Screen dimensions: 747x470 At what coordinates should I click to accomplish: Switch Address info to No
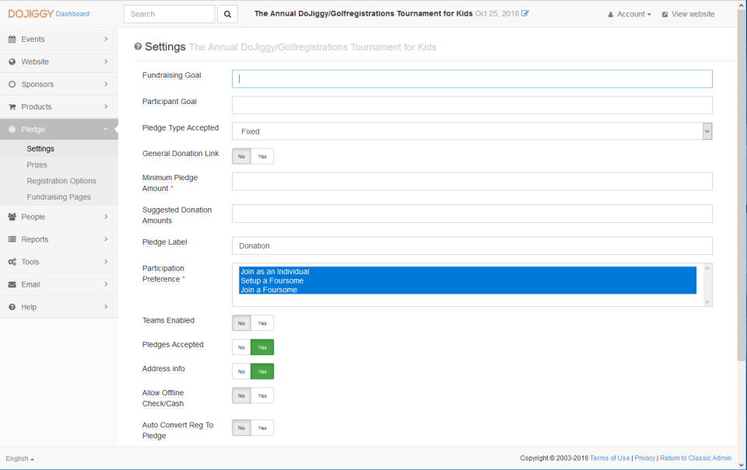[x=241, y=371]
